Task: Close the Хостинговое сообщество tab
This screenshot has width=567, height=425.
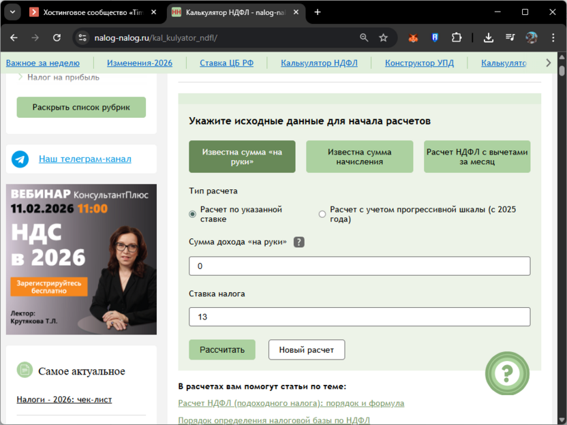Action: [x=154, y=12]
